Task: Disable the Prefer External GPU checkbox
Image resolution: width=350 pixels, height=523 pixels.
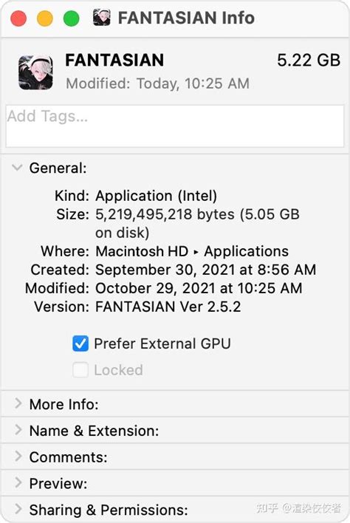Action: (80, 343)
